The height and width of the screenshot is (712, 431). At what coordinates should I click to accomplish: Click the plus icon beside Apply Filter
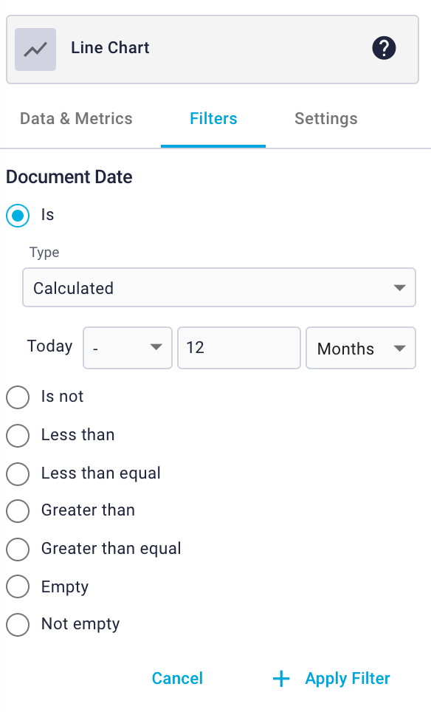(x=281, y=678)
